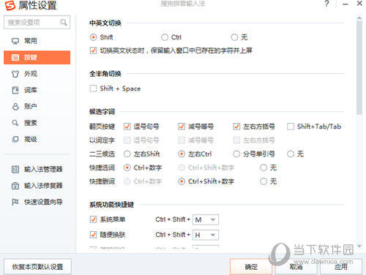Open the 系统菜单 key dropdown showing M

pos(206,219)
